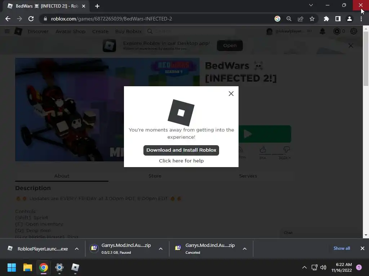Open Avatar Shop in navigation

(70, 31)
